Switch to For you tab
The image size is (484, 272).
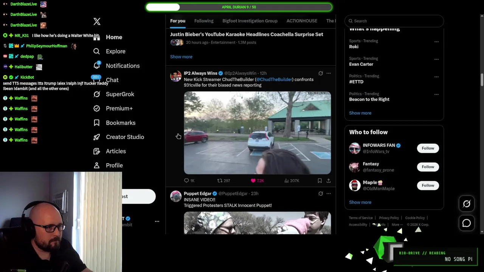178,21
